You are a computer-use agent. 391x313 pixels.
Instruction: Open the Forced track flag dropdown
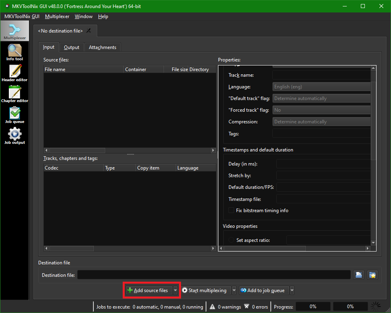[x=321, y=110]
